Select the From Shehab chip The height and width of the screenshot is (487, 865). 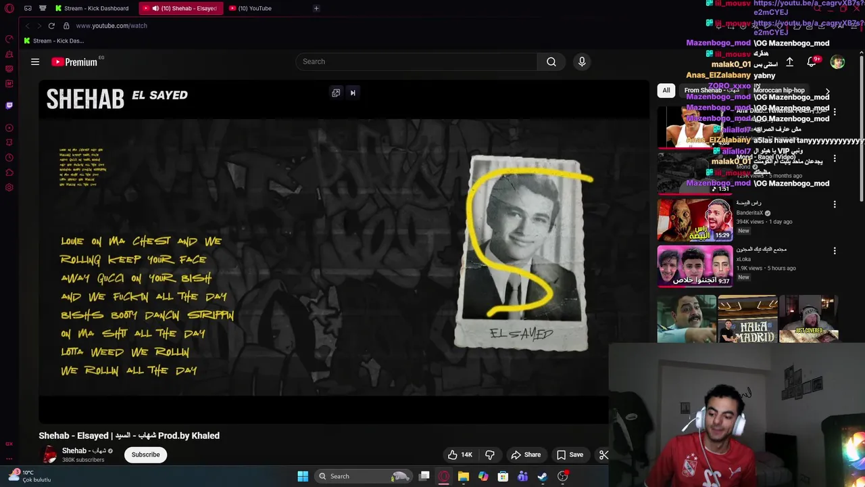712,90
